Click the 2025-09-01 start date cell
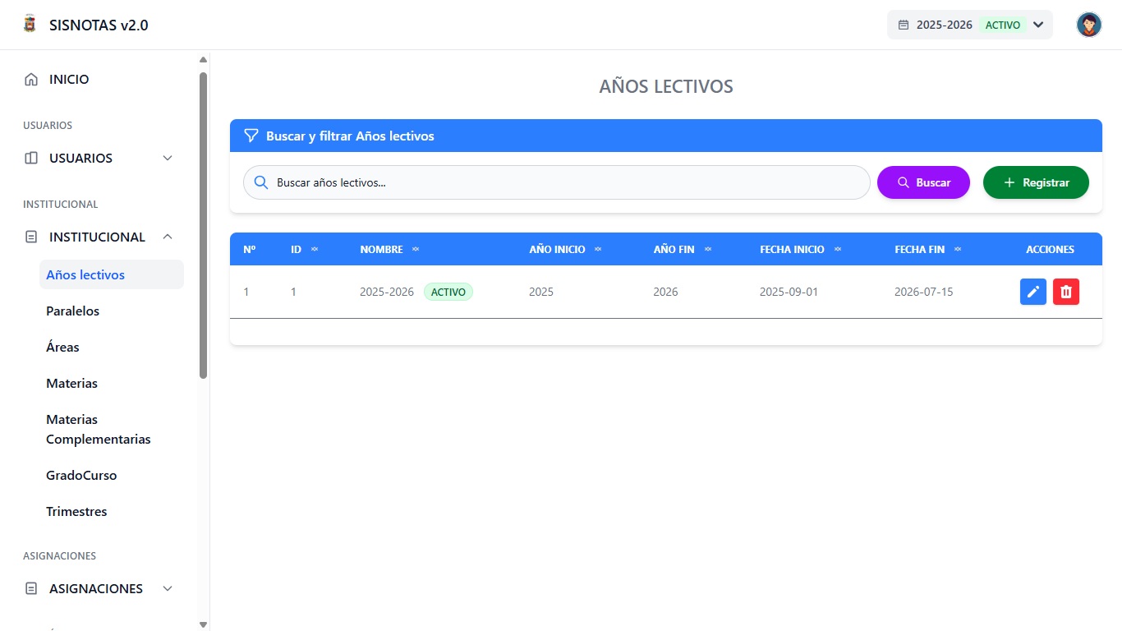Screen dimensions: 1122x631 click(789, 292)
